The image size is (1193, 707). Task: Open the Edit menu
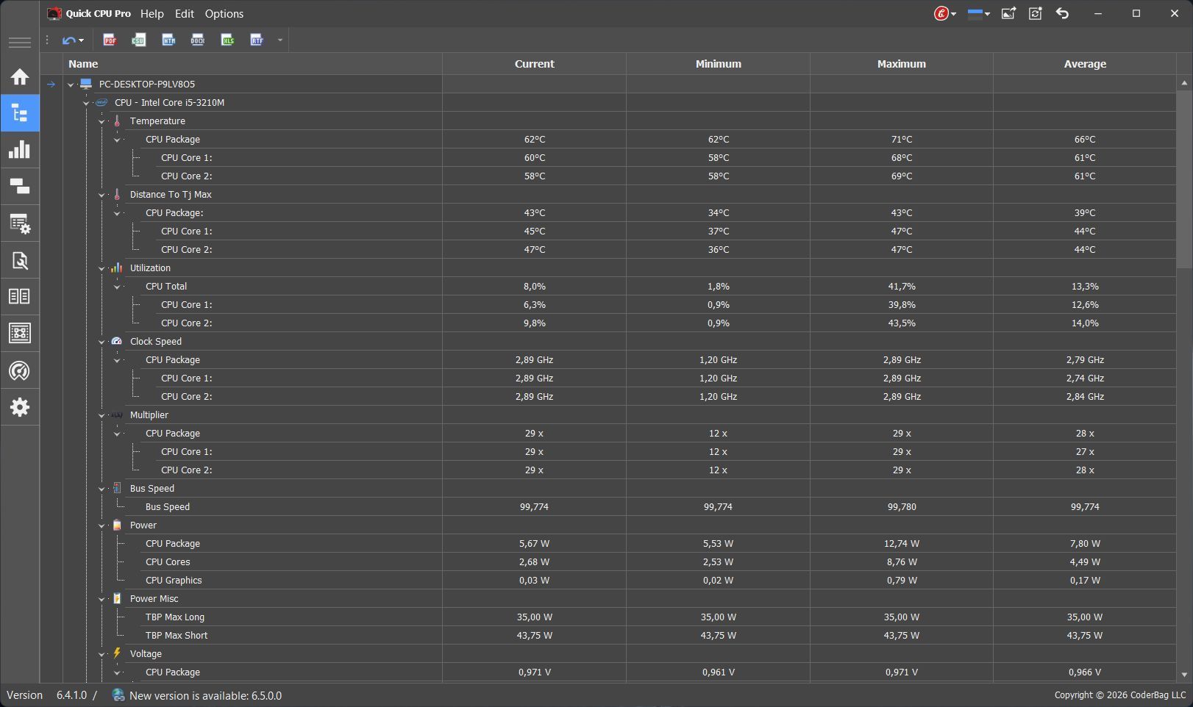point(185,13)
